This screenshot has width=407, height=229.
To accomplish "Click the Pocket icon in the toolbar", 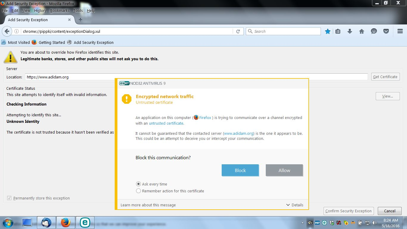I will coord(386,31).
